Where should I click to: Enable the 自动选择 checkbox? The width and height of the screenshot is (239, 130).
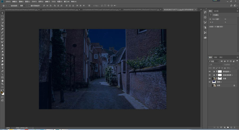[10, 6]
